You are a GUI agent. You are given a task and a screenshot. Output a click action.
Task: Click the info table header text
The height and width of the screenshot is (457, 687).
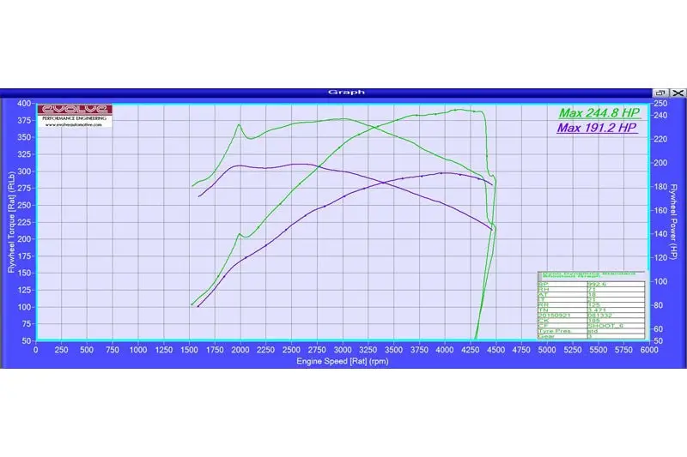[x=588, y=275]
